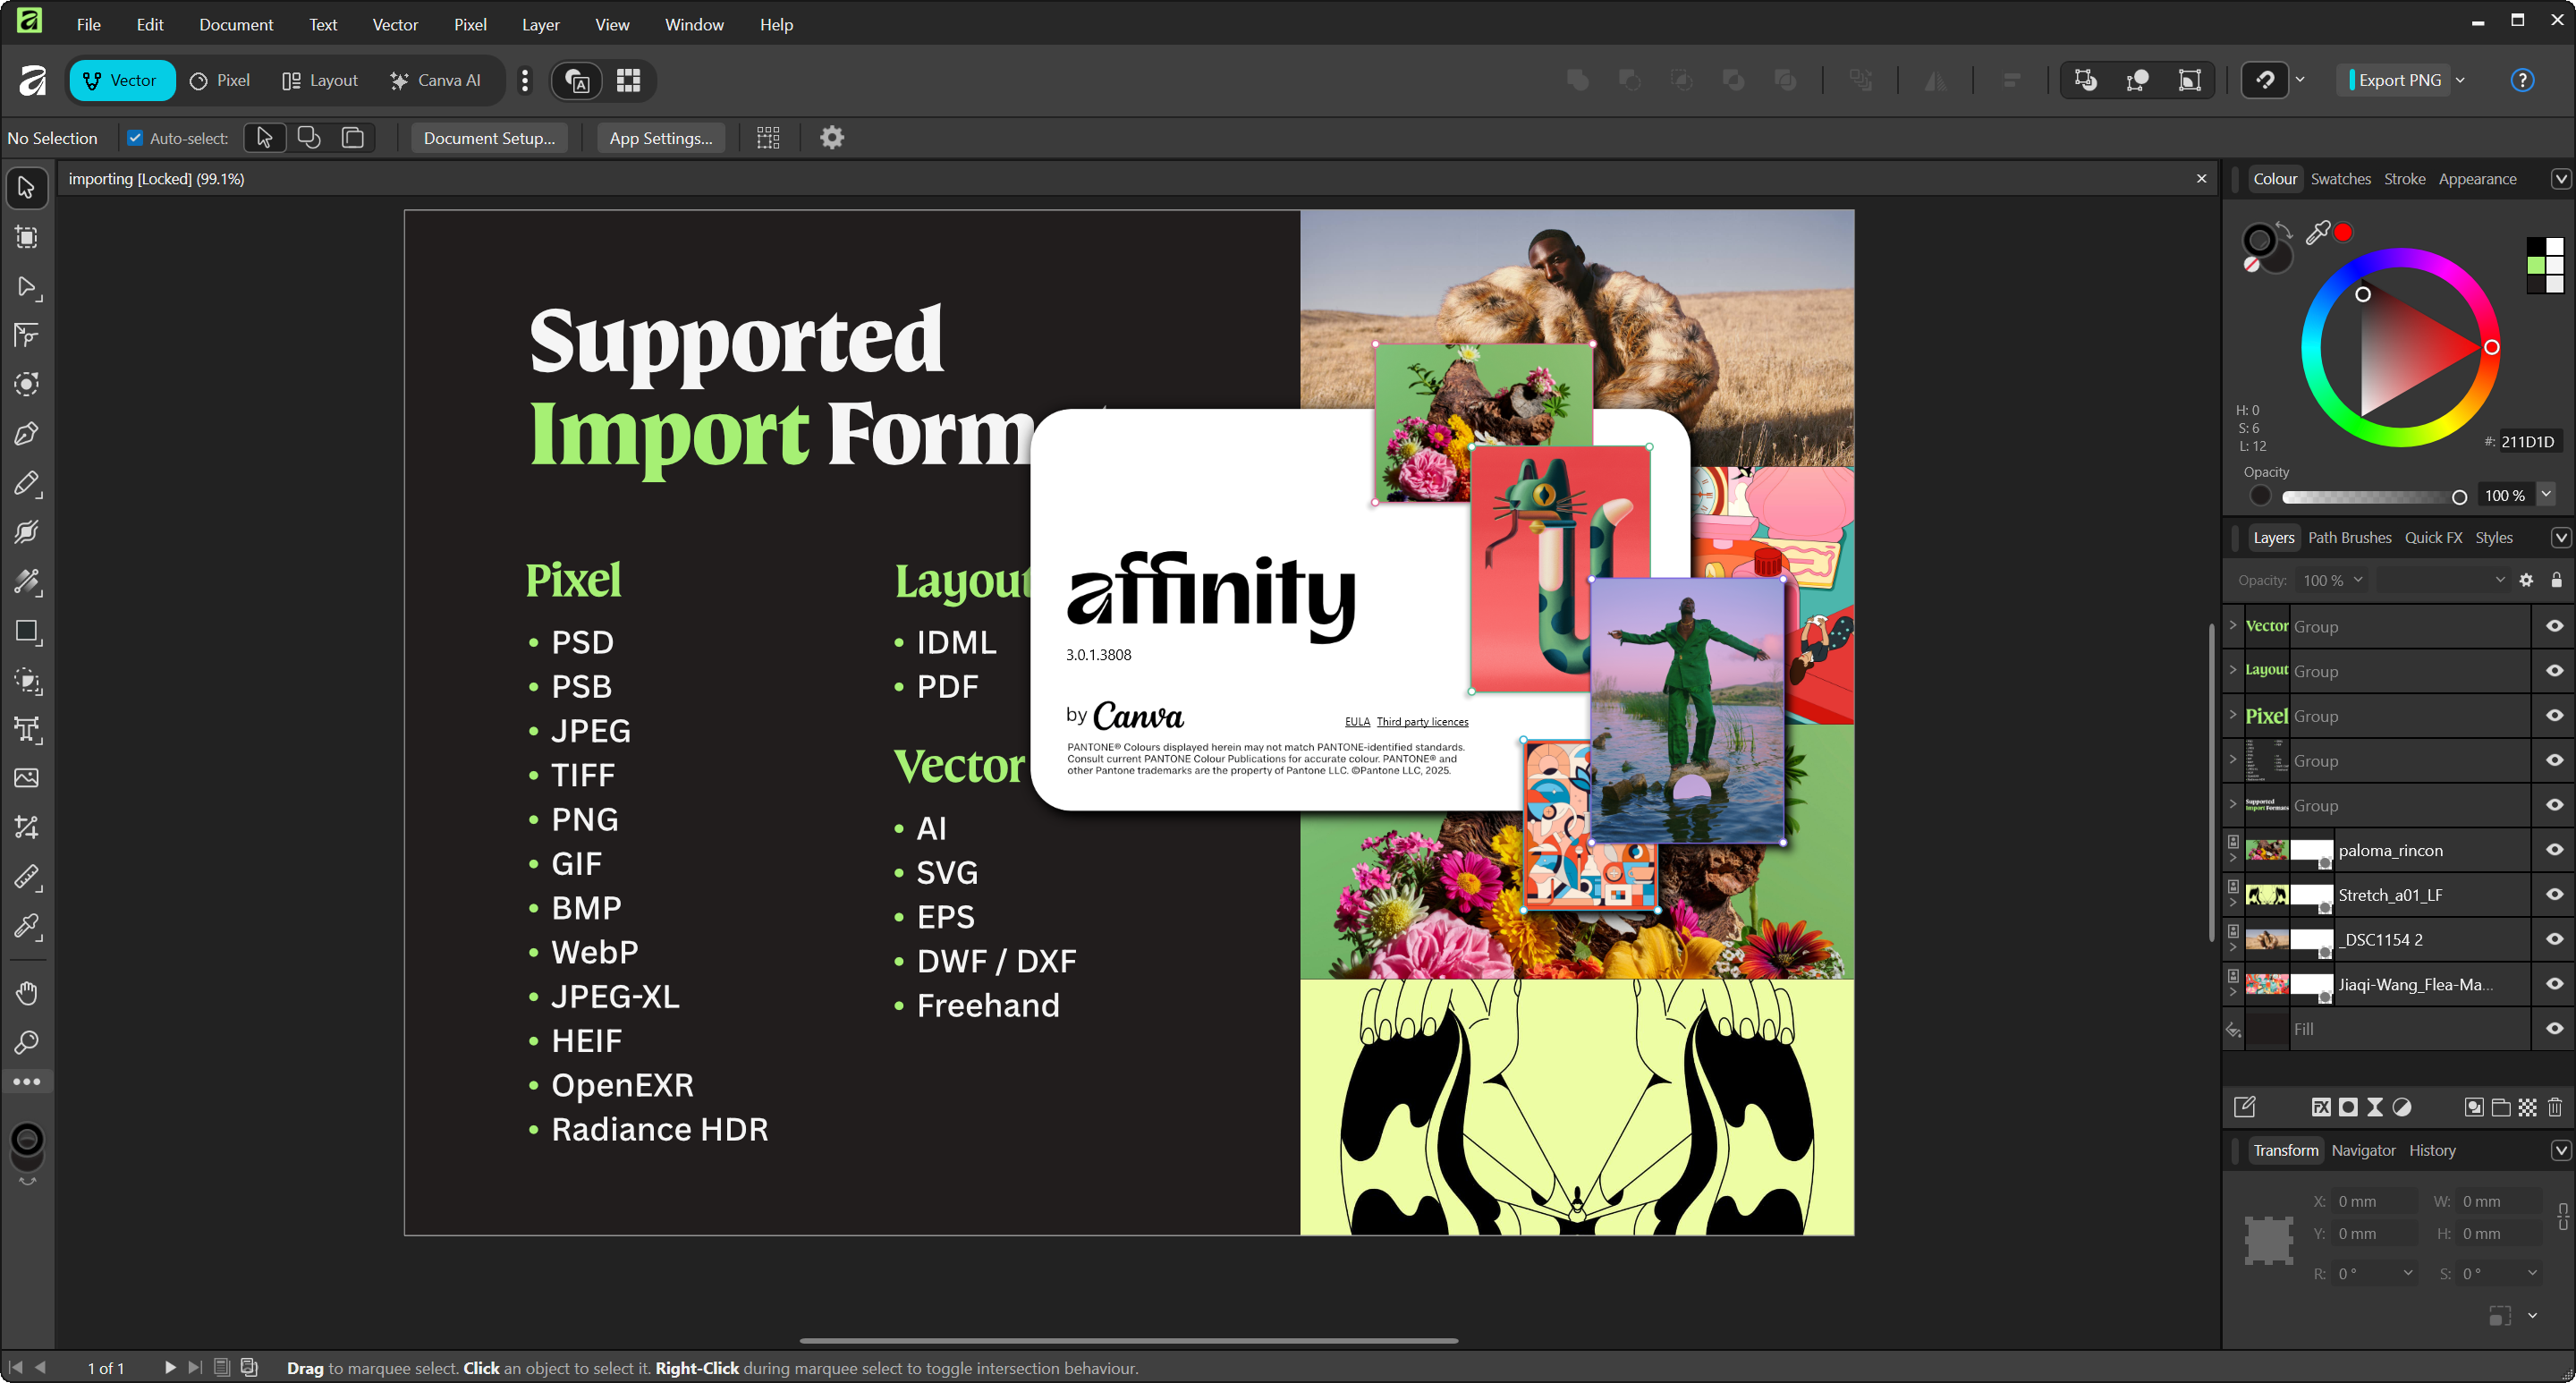The image size is (2576, 1383).
Task: Uncheck the Auto-select checkbox
Action: pyautogui.click(x=135, y=138)
